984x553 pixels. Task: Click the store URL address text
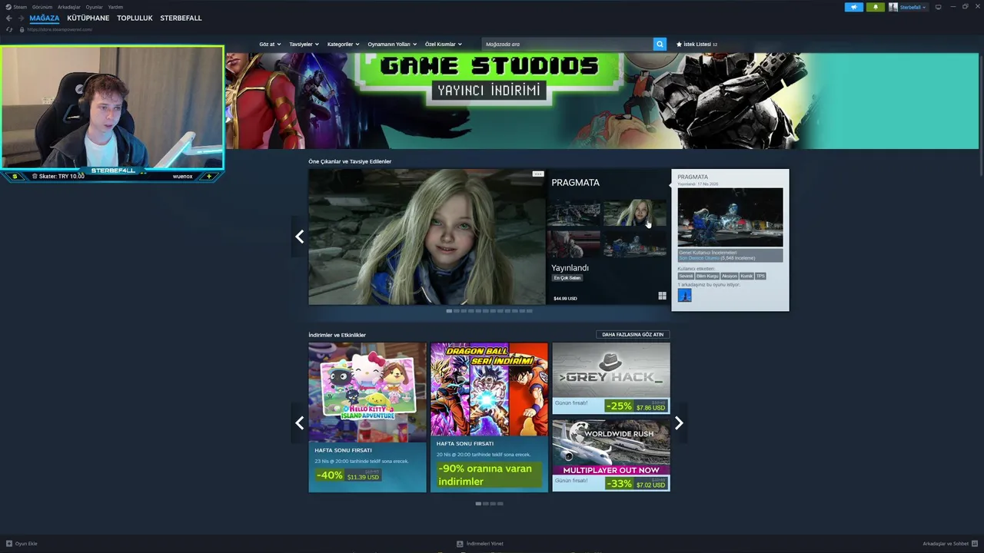[59, 30]
